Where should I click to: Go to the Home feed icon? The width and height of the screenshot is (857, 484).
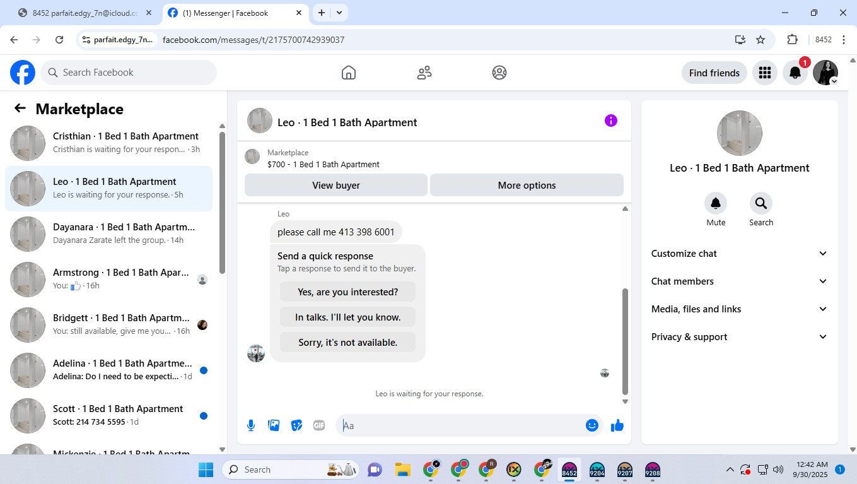point(349,73)
